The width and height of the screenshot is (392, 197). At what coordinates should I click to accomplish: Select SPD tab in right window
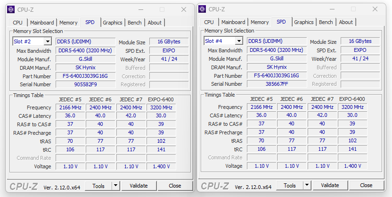[x=281, y=22]
